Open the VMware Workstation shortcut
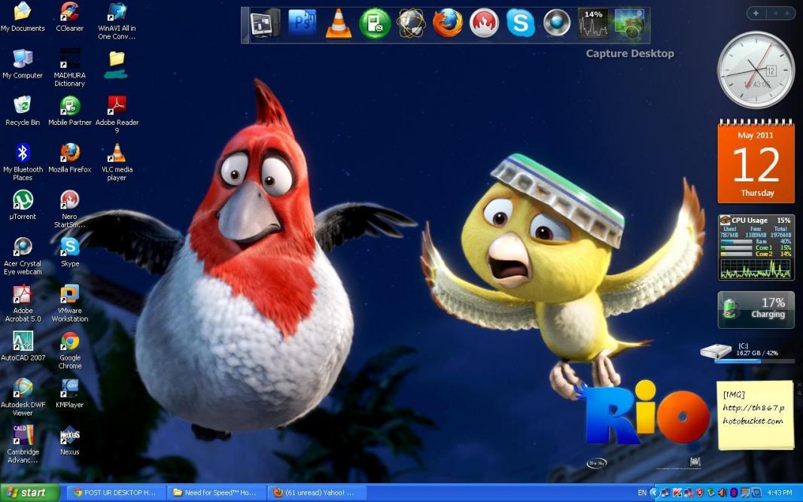 (70, 303)
